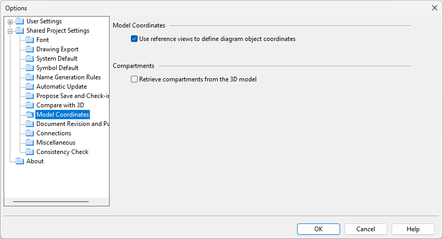Click the Automatic Update folder icon
This screenshot has width=443, height=239.
click(x=30, y=87)
